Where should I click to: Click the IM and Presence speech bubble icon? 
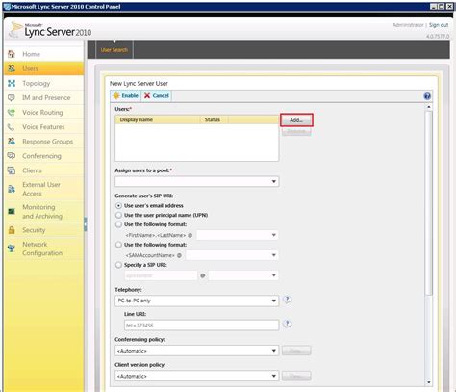pos(12,97)
